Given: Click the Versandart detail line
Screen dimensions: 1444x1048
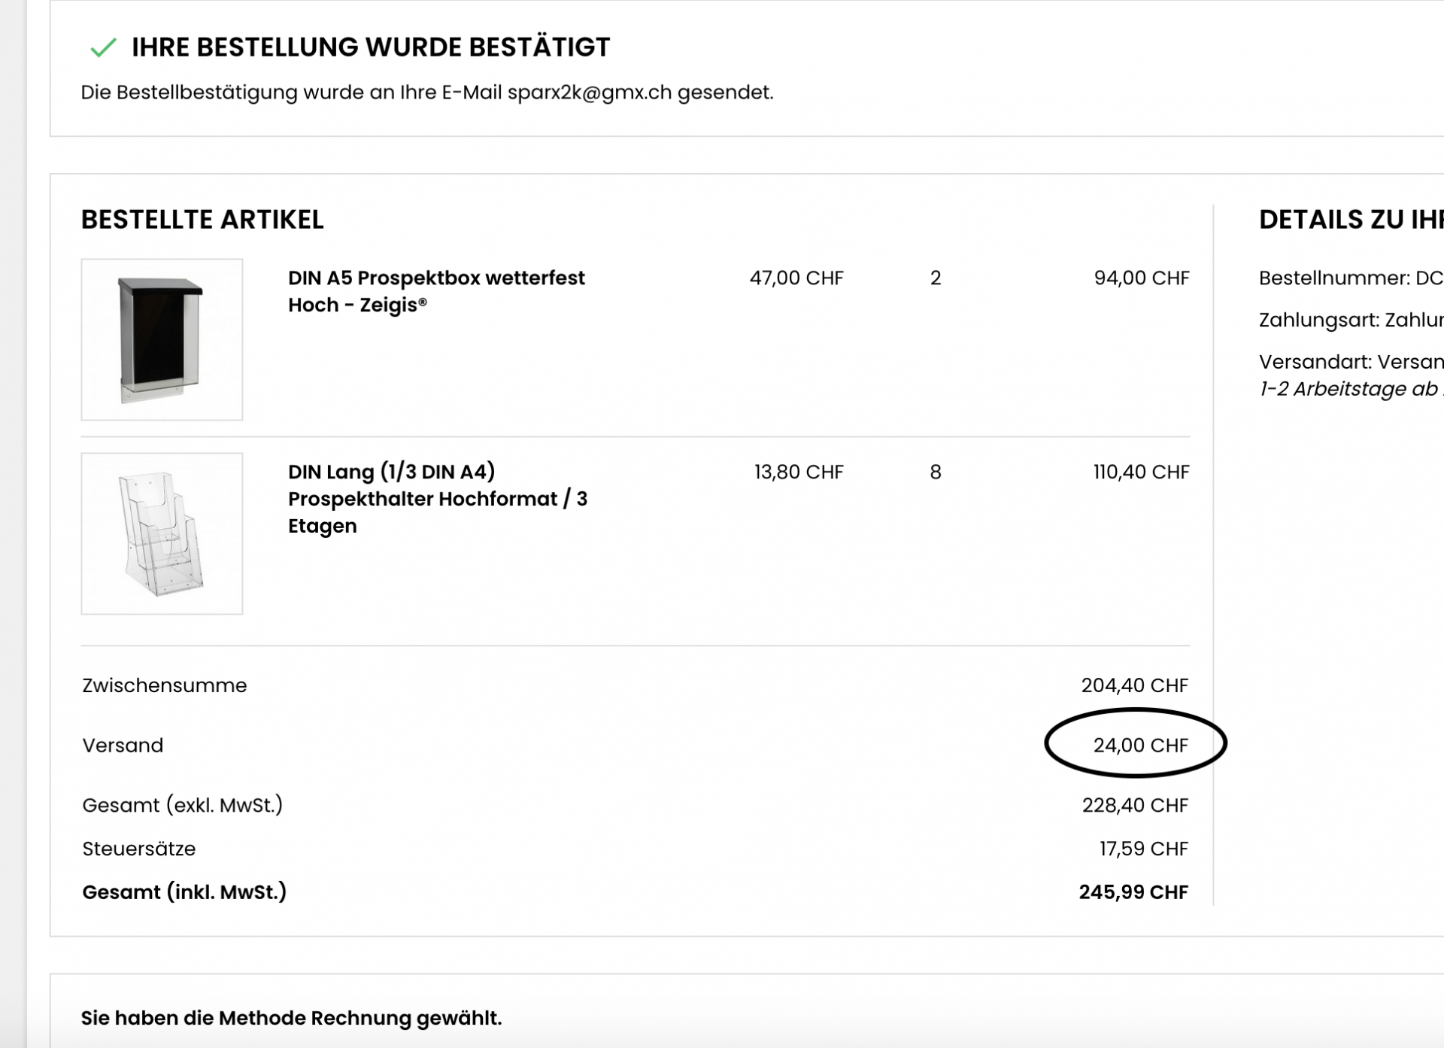Looking at the screenshot, I should click(x=1350, y=362).
